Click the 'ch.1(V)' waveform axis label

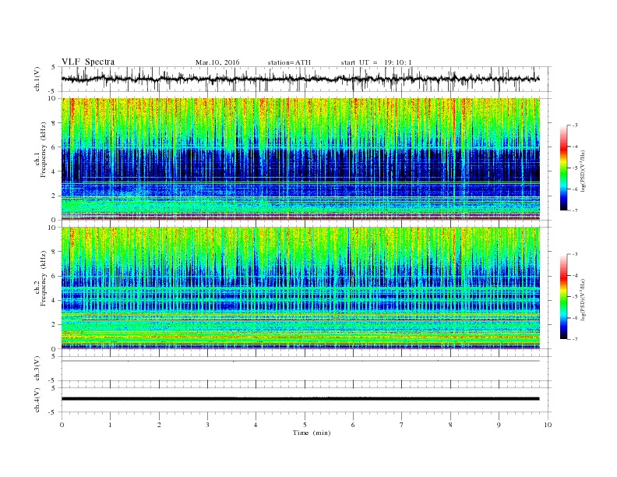tap(37, 79)
